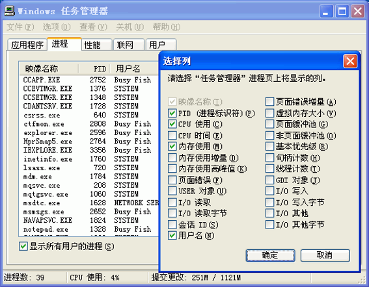This screenshot has width=369, height=287.
Task: Open the 关机 (U) menu
Action: click(130, 27)
